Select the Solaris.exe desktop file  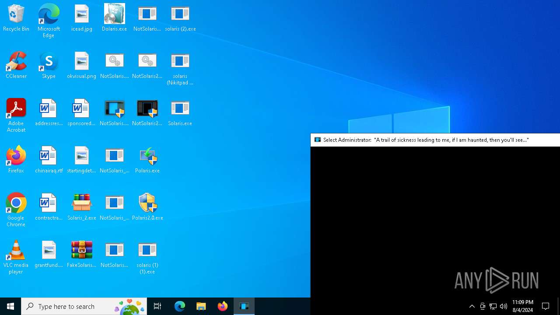(x=180, y=112)
